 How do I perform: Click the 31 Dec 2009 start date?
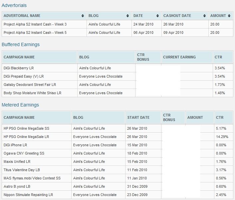[x=137, y=186]
